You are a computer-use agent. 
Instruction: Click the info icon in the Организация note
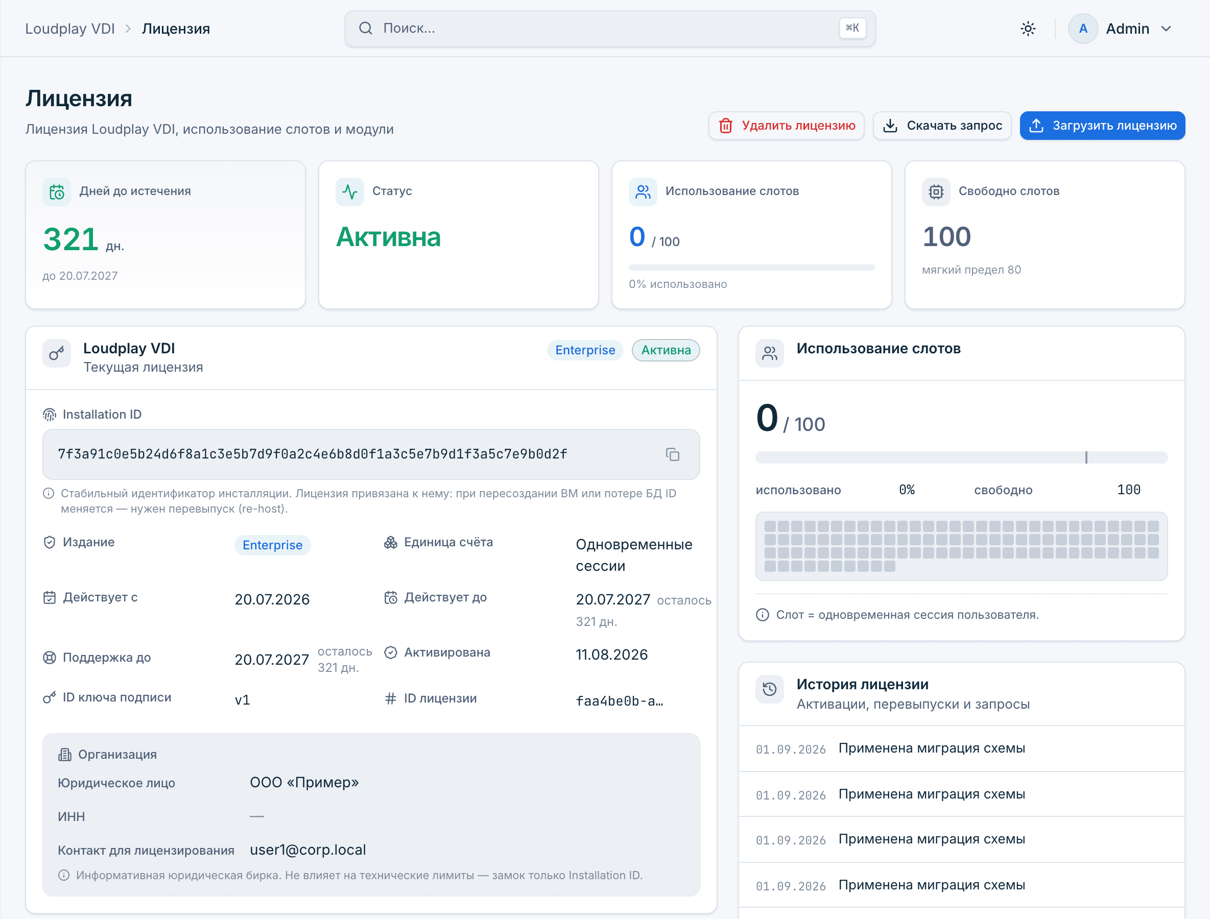64,875
